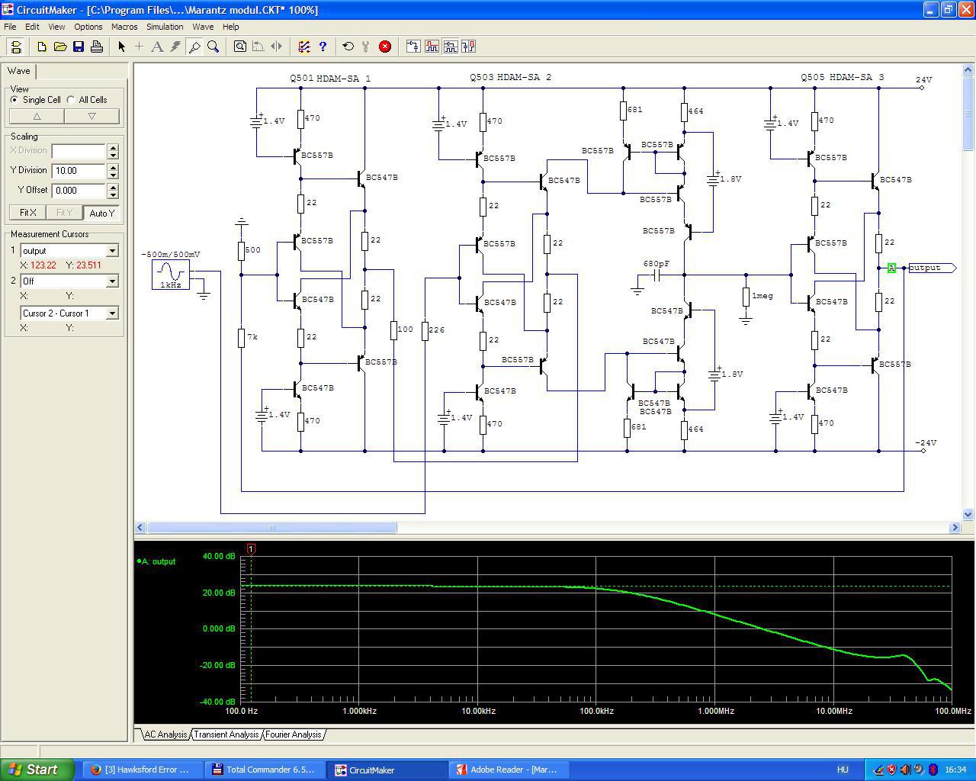976x781 pixels.
Task: Click the horizontal scrollbar thumb of schematic
Action: tap(271, 527)
